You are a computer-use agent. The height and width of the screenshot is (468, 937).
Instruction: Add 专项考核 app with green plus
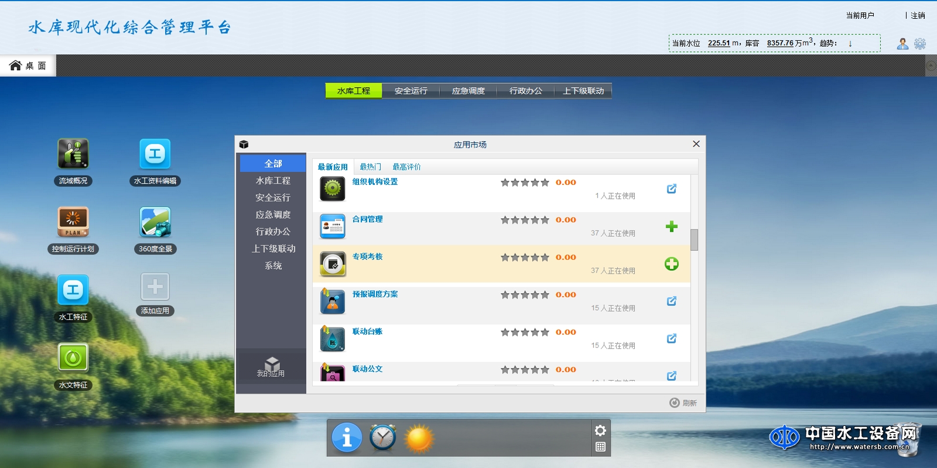pos(671,264)
